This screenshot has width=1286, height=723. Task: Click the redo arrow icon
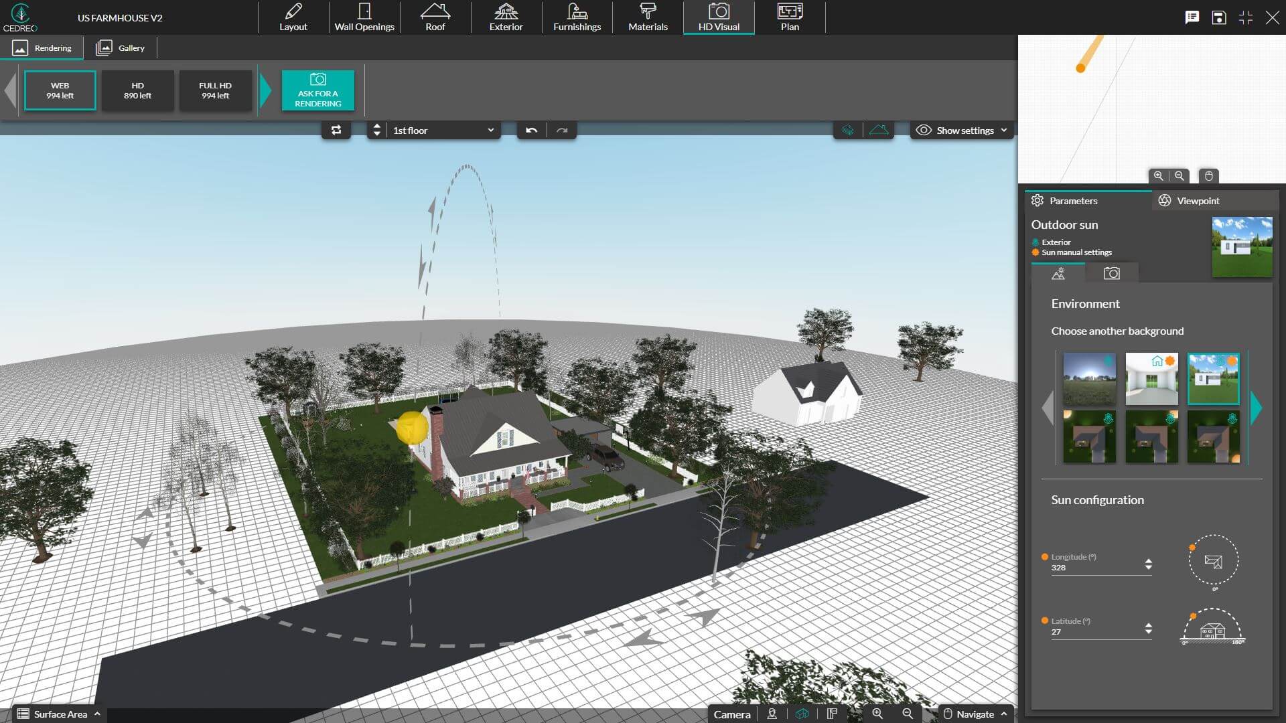click(x=562, y=130)
